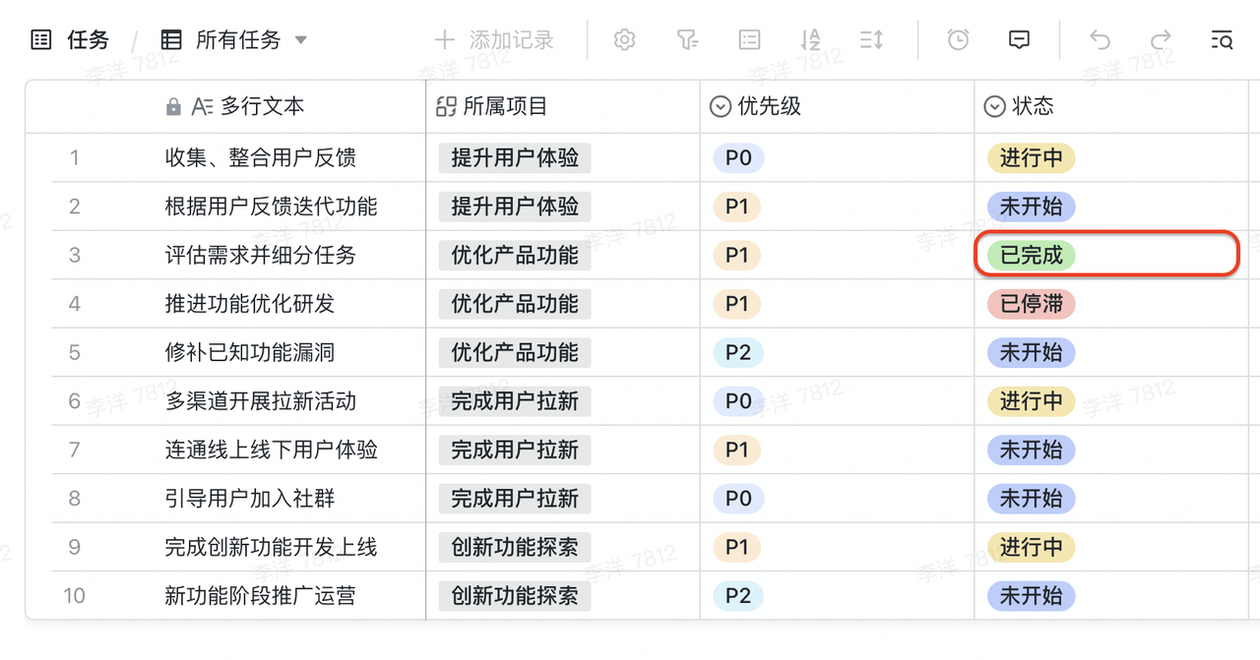The image size is (1260, 660).
Task: Open the 优先级 column header dropdown
Action: [x=721, y=106]
